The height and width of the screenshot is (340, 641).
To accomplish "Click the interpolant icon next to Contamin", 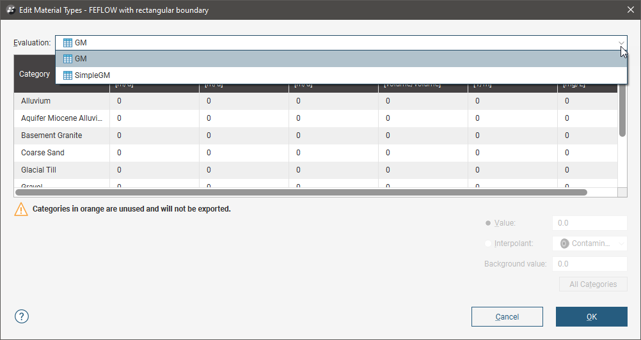I will (564, 243).
